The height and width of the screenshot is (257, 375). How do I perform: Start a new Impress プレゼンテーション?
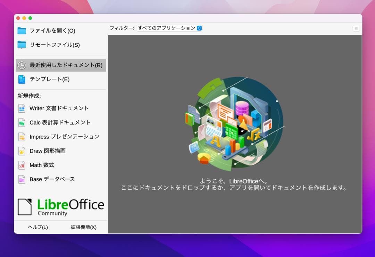64,137
